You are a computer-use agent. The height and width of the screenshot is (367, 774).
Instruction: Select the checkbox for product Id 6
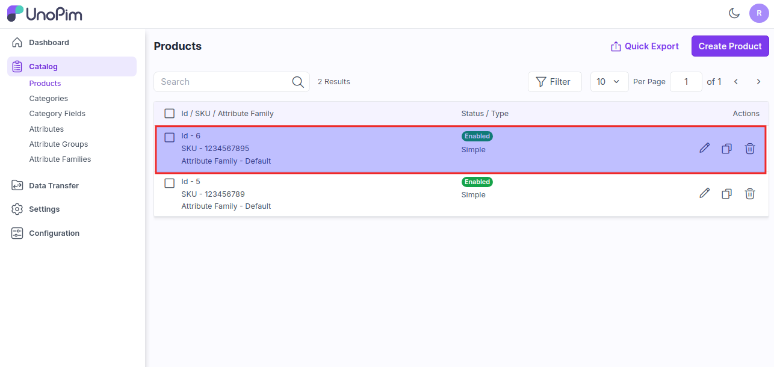click(170, 137)
